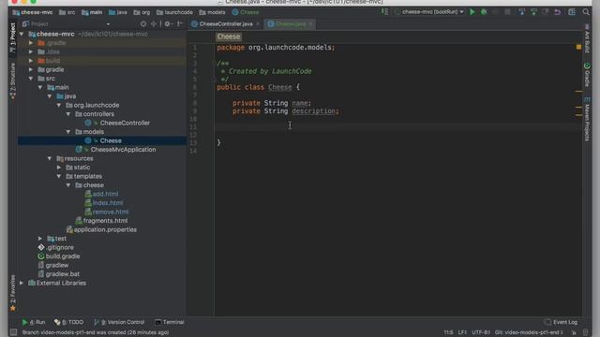This screenshot has height=337, width=600.
Task: Expand the test folder
Action: pyautogui.click(x=40, y=239)
